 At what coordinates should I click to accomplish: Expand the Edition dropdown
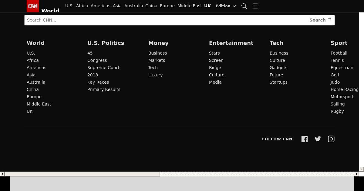(226, 6)
